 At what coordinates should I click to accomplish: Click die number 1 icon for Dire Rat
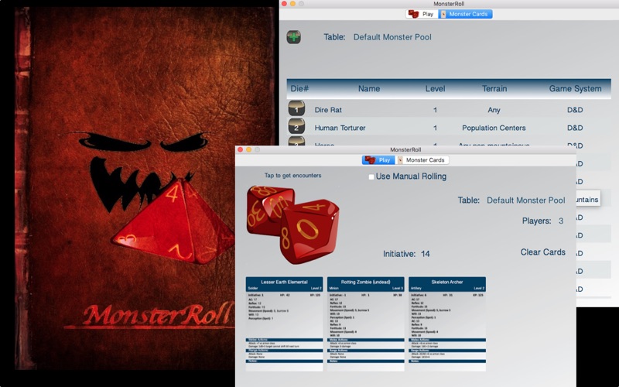pyautogui.click(x=296, y=108)
